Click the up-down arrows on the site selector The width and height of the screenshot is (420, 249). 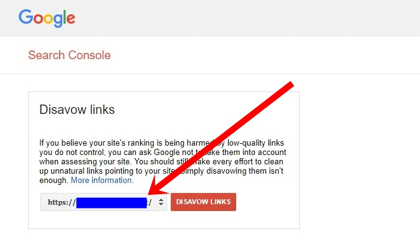click(161, 202)
